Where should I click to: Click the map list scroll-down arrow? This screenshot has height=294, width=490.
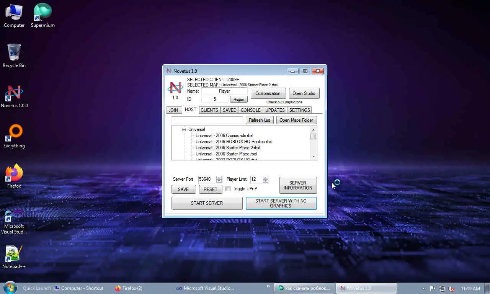pos(314,156)
